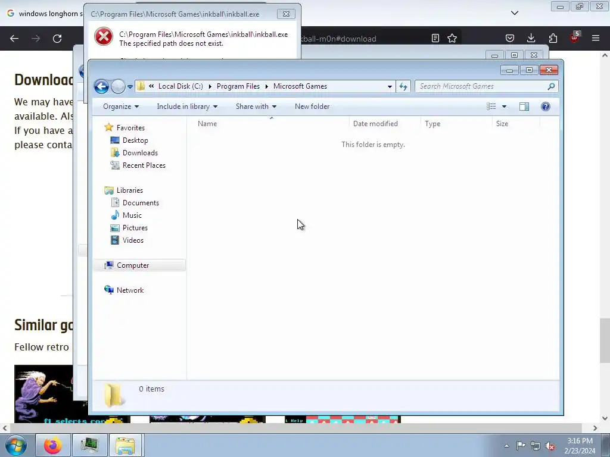Open Firefox extensions puzzle icon
610x457 pixels.
click(553, 38)
